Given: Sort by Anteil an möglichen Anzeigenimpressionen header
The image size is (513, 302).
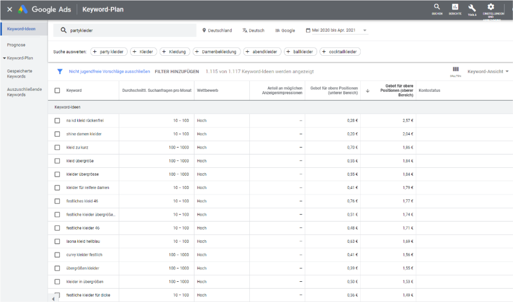Looking at the screenshot, I should click(x=282, y=90).
